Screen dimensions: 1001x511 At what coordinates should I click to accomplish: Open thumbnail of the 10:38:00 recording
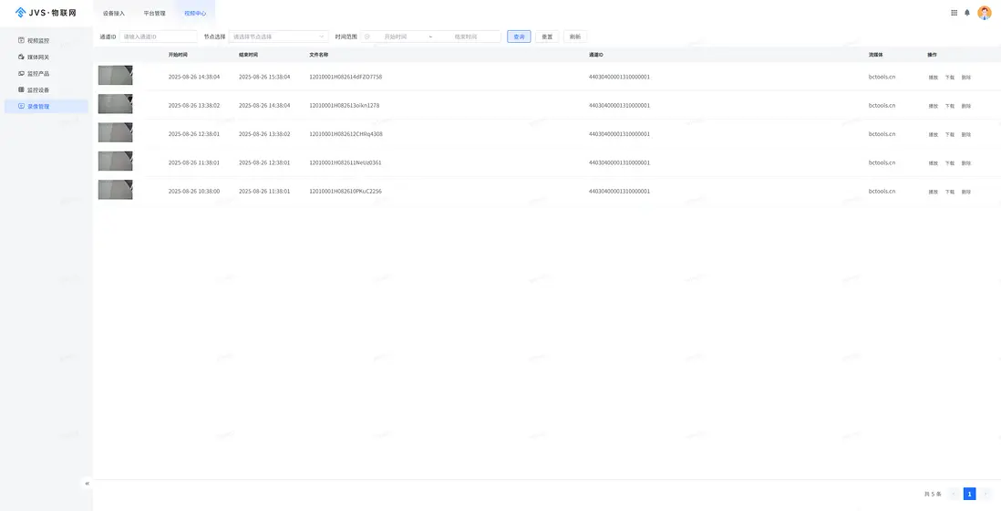[x=116, y=190]
